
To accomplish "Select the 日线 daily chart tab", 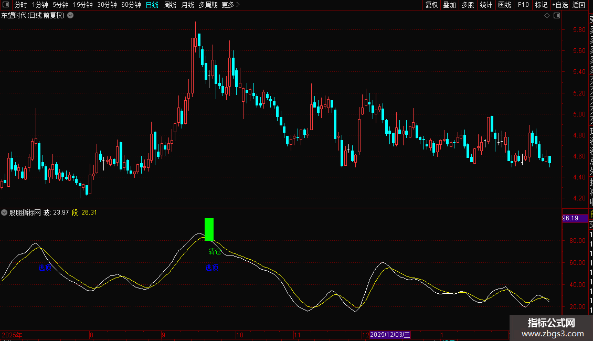I will point(152,5).
